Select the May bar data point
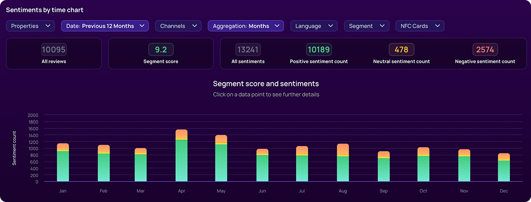The image size is (531, 202). pos(221,158)
